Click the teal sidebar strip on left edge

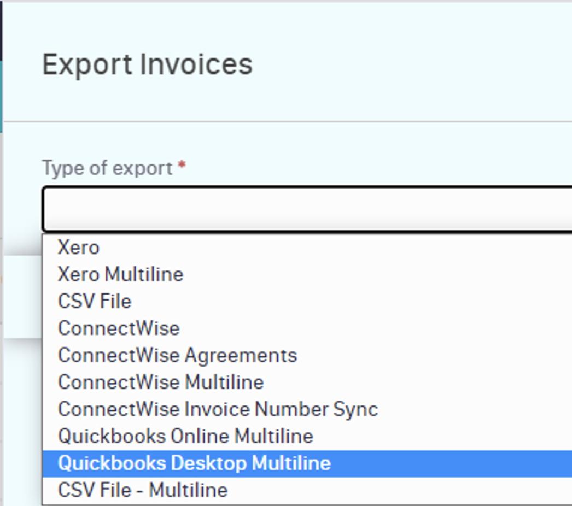click(1, 96)
